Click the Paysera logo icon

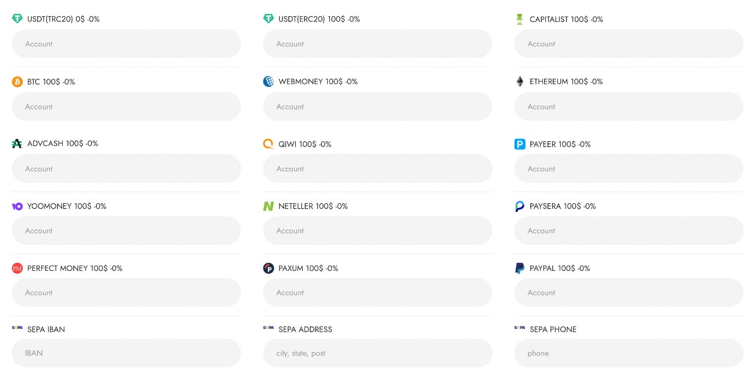[x=520, y=206]
